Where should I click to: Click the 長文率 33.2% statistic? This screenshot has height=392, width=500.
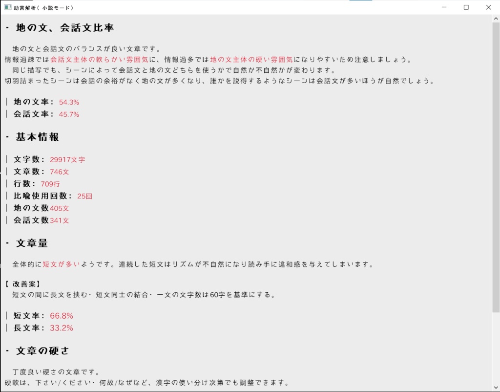pyautogui.click(x=62, y=328)
